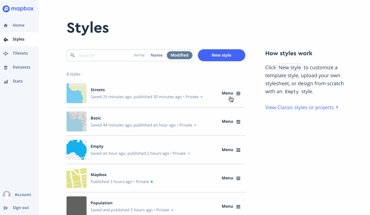Switch sorting to Name
The height and width of the screenshot is (215, 370).
pos(156,55)
